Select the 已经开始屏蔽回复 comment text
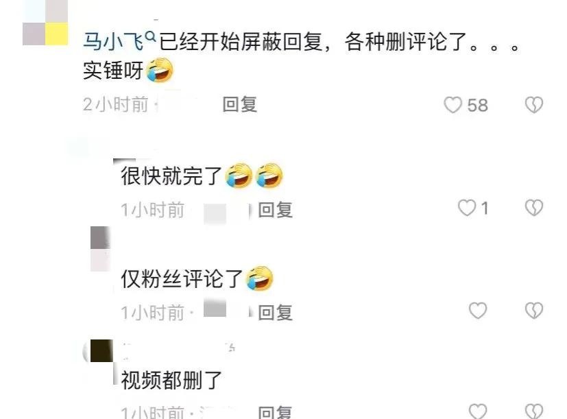 tap(302, 56)
